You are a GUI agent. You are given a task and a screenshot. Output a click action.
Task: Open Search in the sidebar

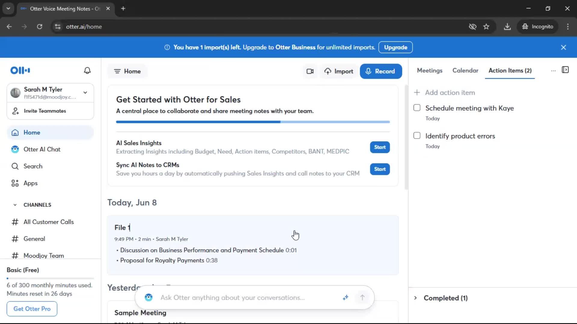pos(50,166)
